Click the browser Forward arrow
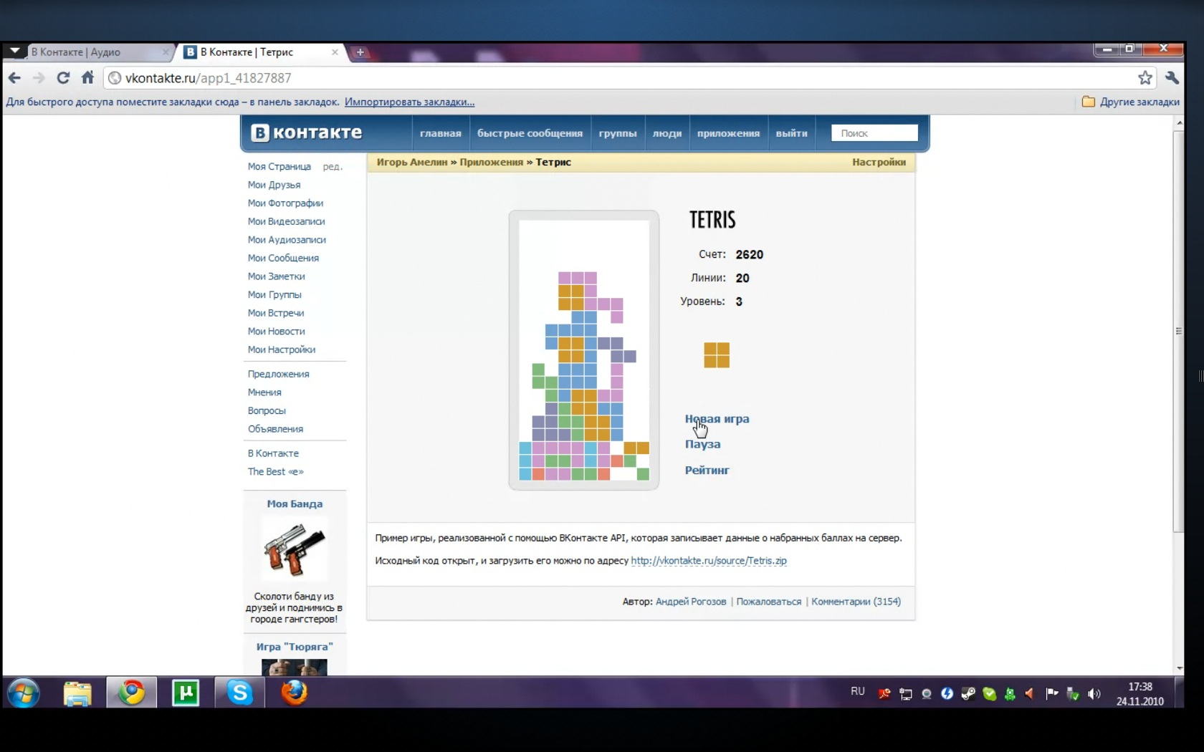 [39, 78]
